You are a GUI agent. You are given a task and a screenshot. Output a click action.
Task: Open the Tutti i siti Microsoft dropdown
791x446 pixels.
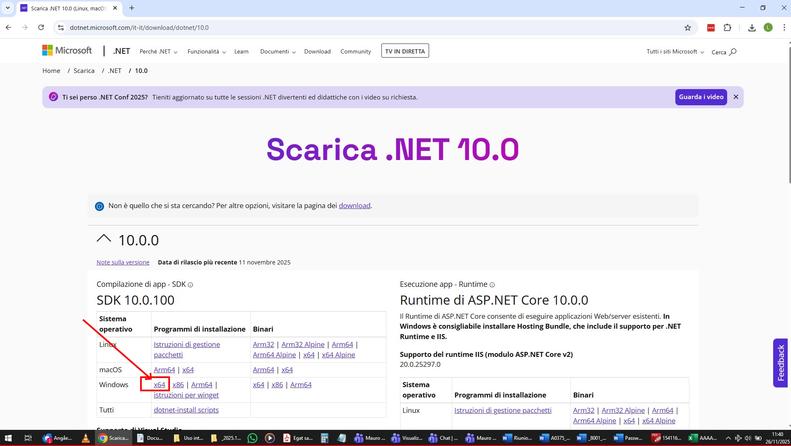pos(675,52)
